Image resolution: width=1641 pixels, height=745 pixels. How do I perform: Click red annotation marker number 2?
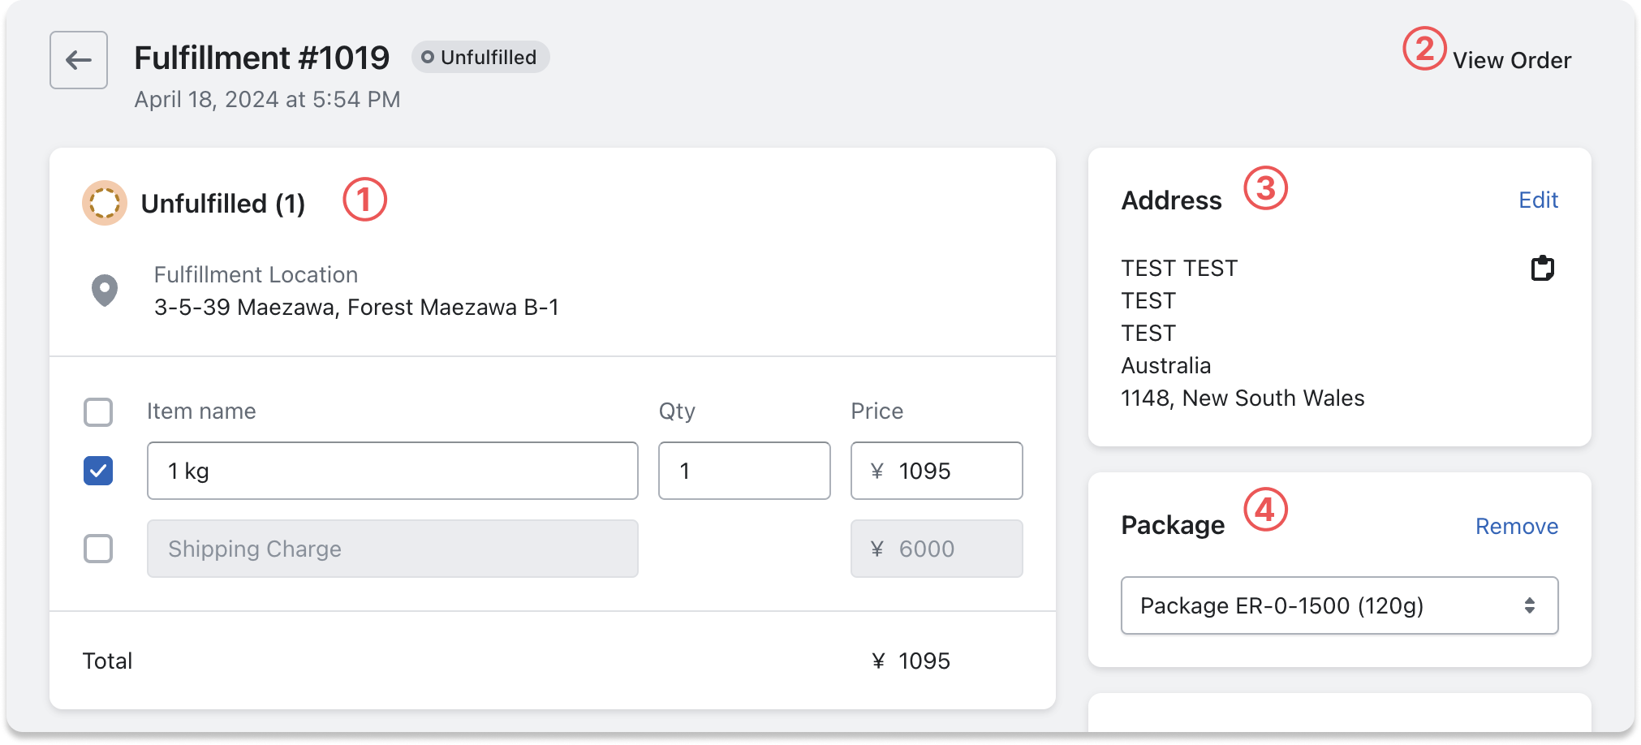[x=1424, y=49]
